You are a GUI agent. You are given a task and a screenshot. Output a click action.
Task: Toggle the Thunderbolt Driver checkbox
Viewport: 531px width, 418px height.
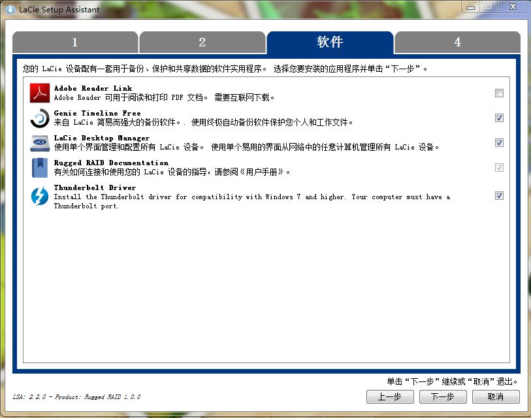pyautogui.click(x=499, y=195)
